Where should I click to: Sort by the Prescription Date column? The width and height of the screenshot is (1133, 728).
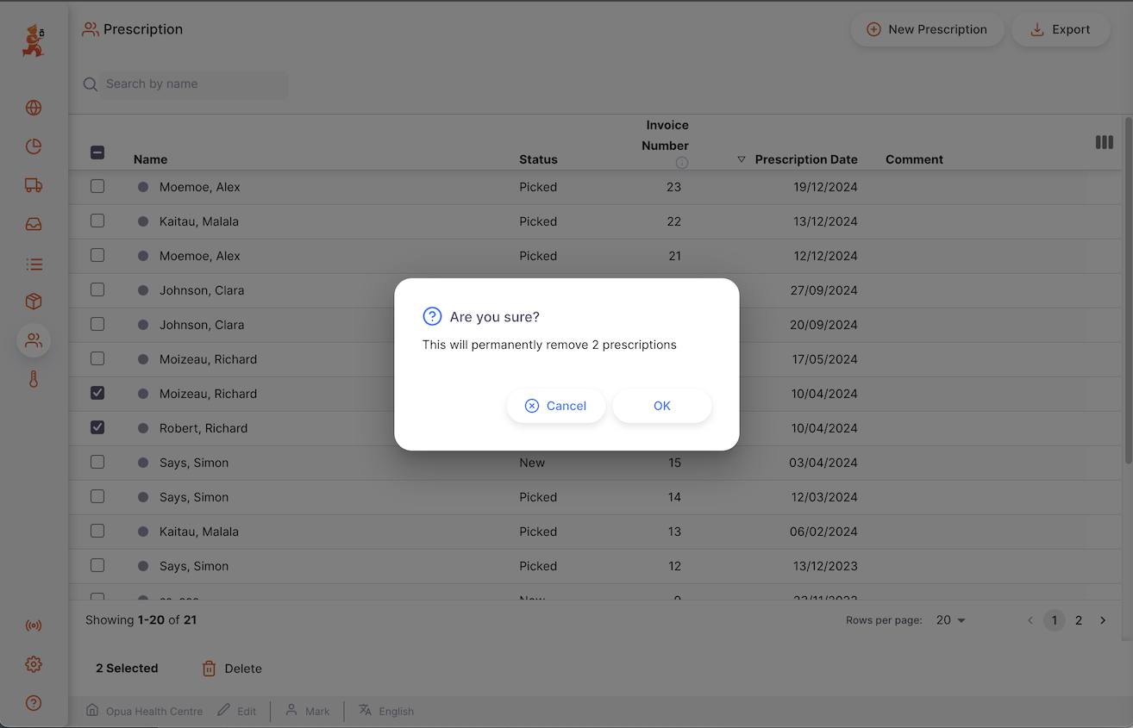click(x=805, y=159)
